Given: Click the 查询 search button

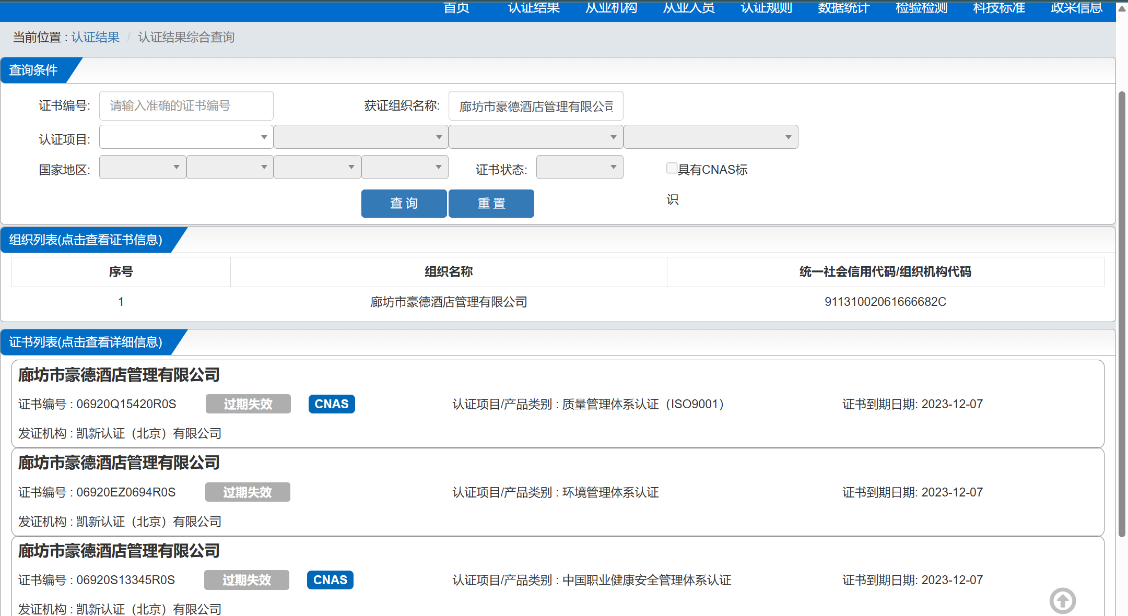Looking at the screenshot, I should point(404,204).
